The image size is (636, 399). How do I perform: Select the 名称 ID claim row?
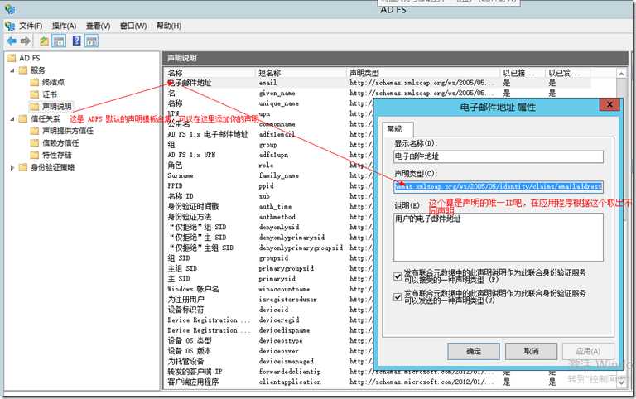click(x=269, y=196)
